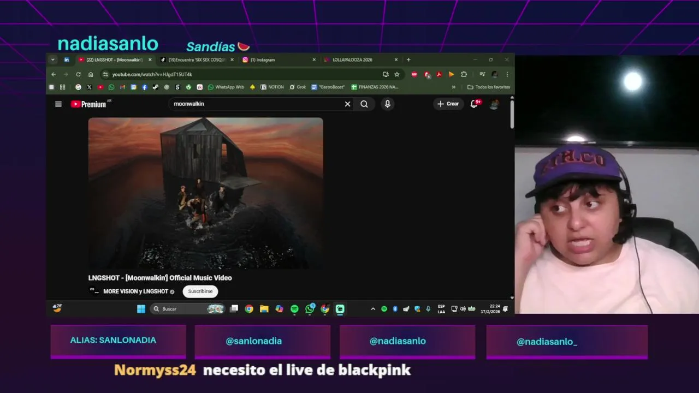Open the Steam bookmark icon
Image resolution: width=699 pixels, height=393 pixels.
point(156,87)
